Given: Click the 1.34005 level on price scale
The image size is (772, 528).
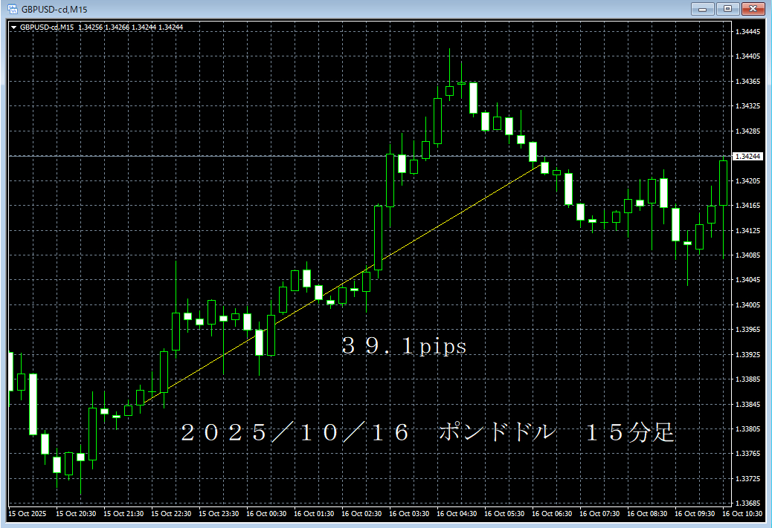Looking at the screenshot, I should (x=747, y=305).
